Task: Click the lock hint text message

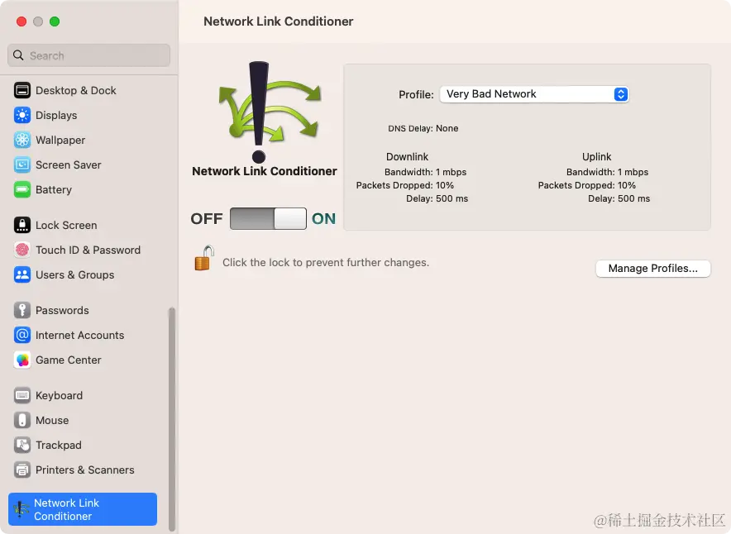Action: click(326, 262)
